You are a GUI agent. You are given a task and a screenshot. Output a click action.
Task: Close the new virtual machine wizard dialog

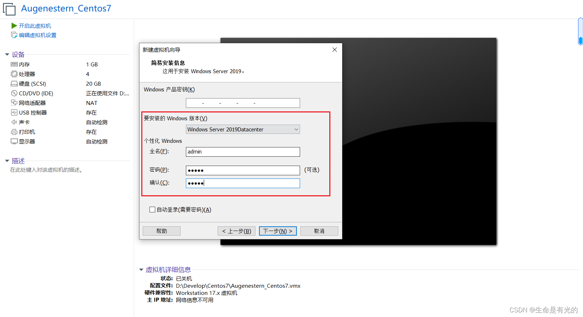pyautogui.click(x=335, y=50)
